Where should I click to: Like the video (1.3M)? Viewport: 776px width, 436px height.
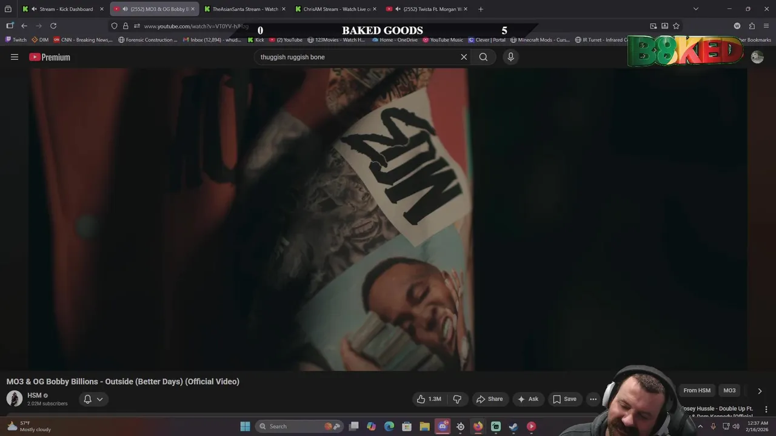tap(429, 399)
